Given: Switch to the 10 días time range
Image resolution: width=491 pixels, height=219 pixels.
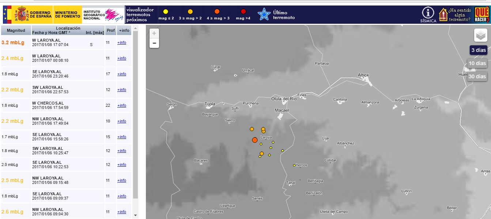Looking at the screenshot, I should tap(477, 63).
